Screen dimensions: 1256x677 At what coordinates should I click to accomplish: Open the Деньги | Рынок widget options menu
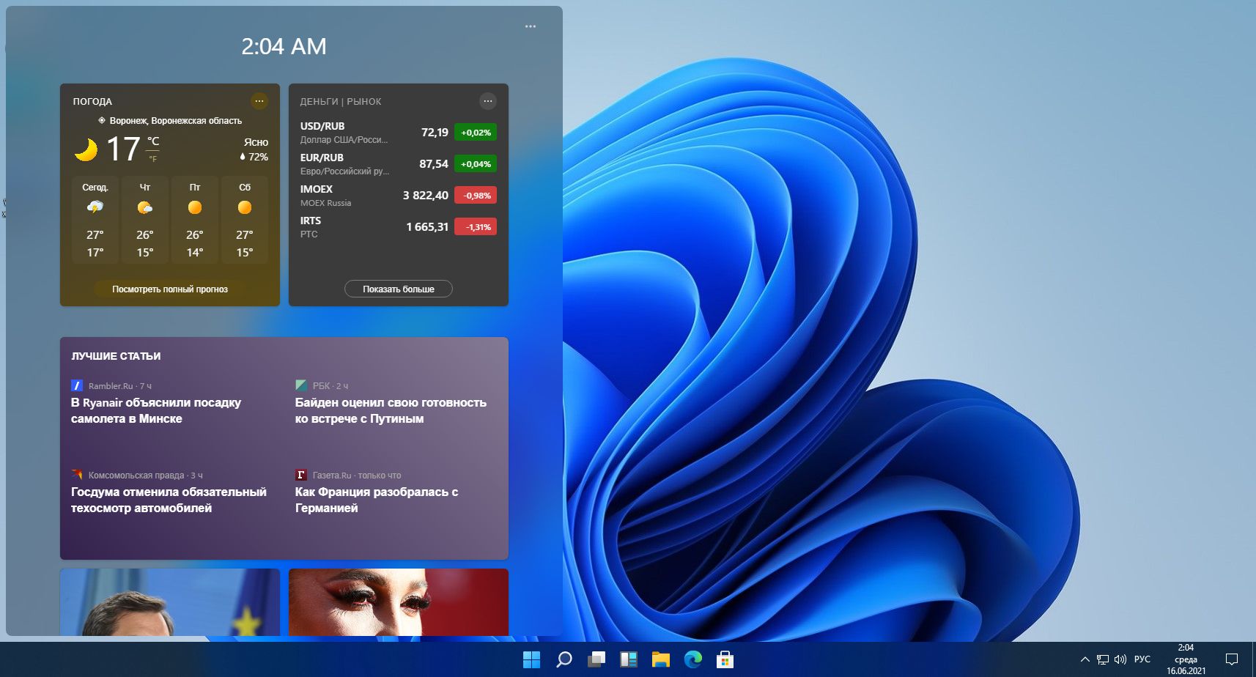coord(488,101)
